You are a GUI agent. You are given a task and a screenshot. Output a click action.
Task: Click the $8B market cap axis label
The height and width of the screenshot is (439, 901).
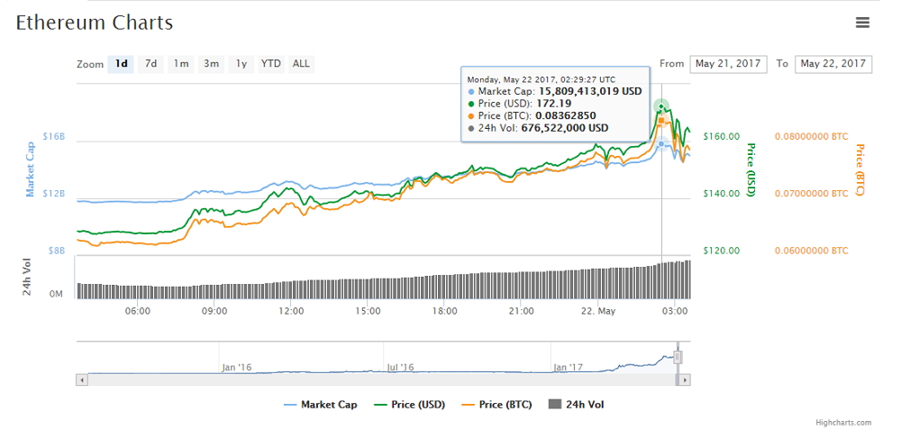pyautogui.click(x=57, y=252)
